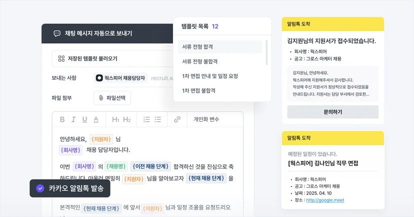Insert a bulleted list
Image resolution: width=414 pixels, height=217 pixels.
pos(158,120)
